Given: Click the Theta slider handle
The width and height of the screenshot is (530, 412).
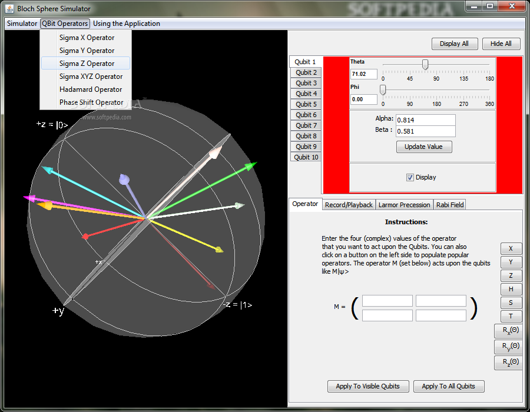Looking at the screenshot, I should point(425,64).
